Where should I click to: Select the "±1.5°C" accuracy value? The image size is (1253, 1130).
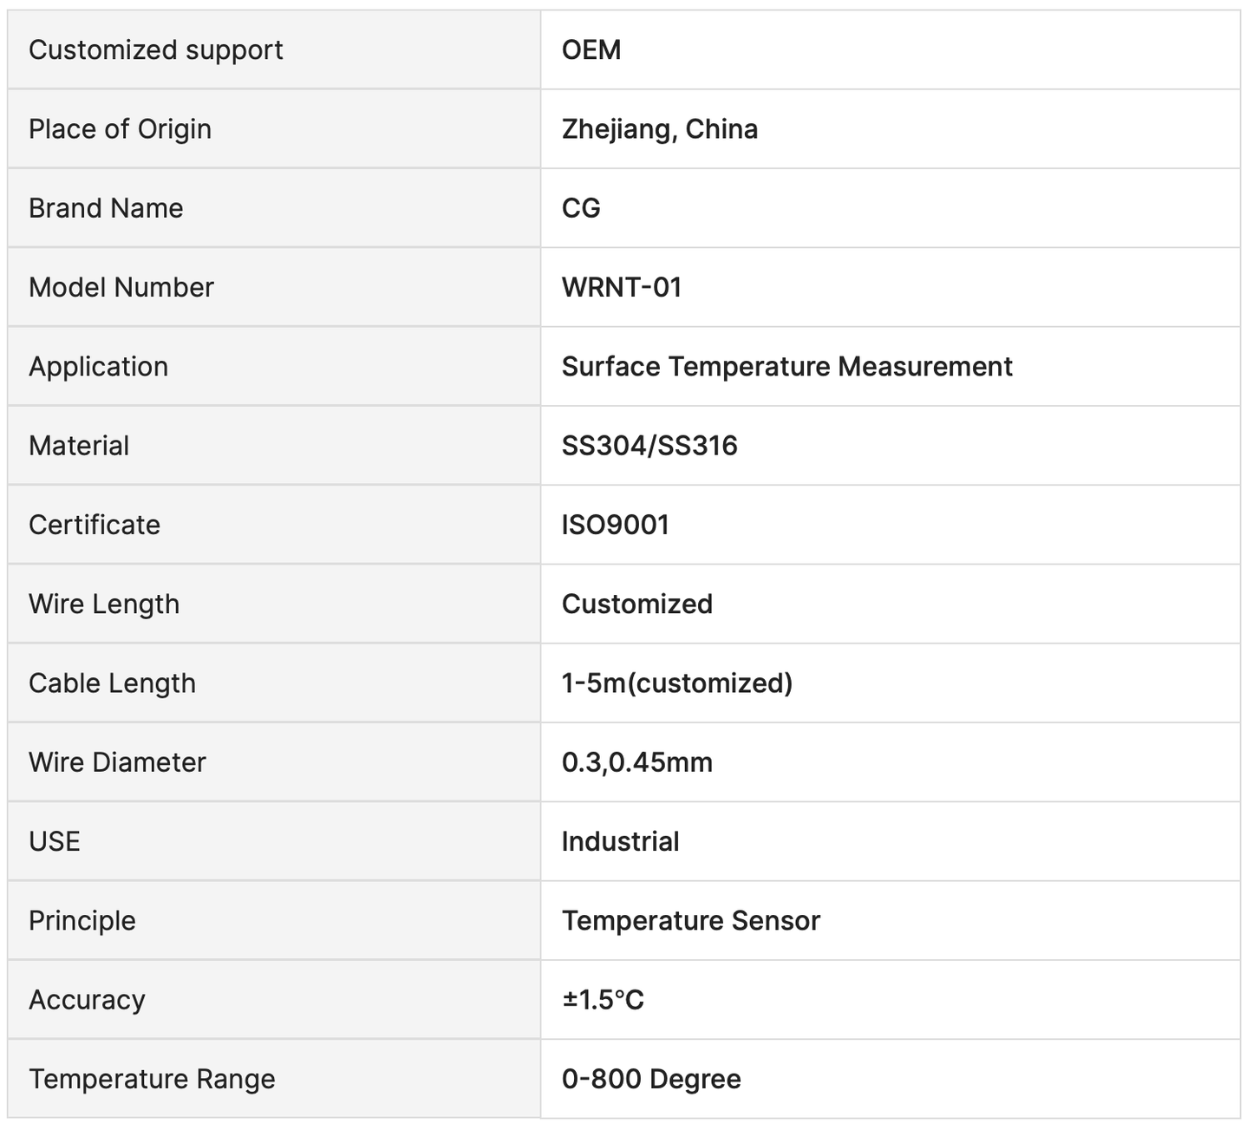coord(603,1000)
